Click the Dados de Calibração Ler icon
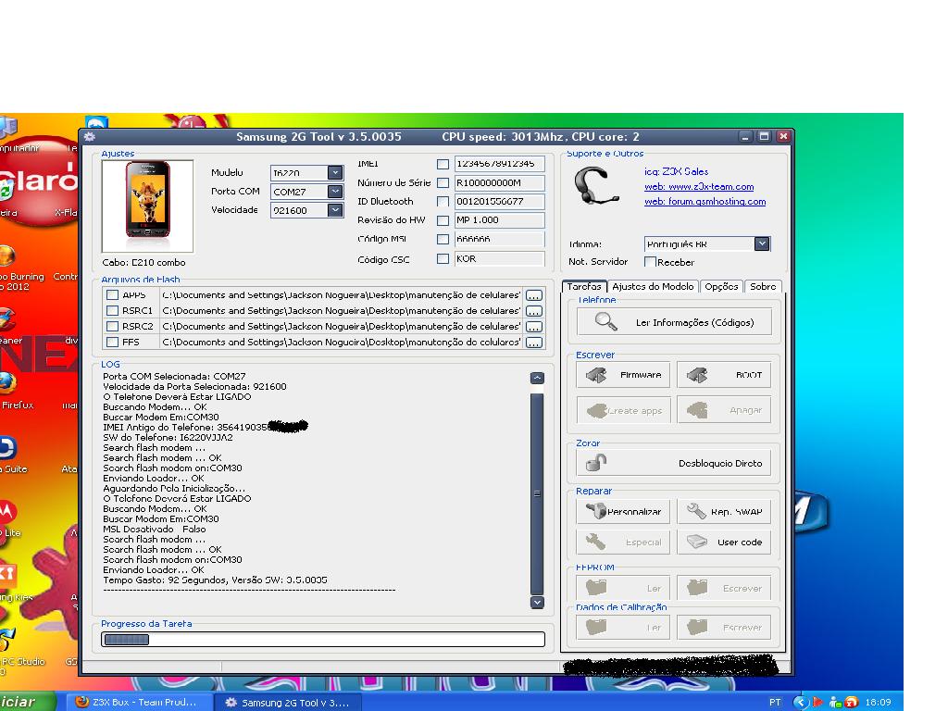948x711 pixels. [x=596, y=627]
